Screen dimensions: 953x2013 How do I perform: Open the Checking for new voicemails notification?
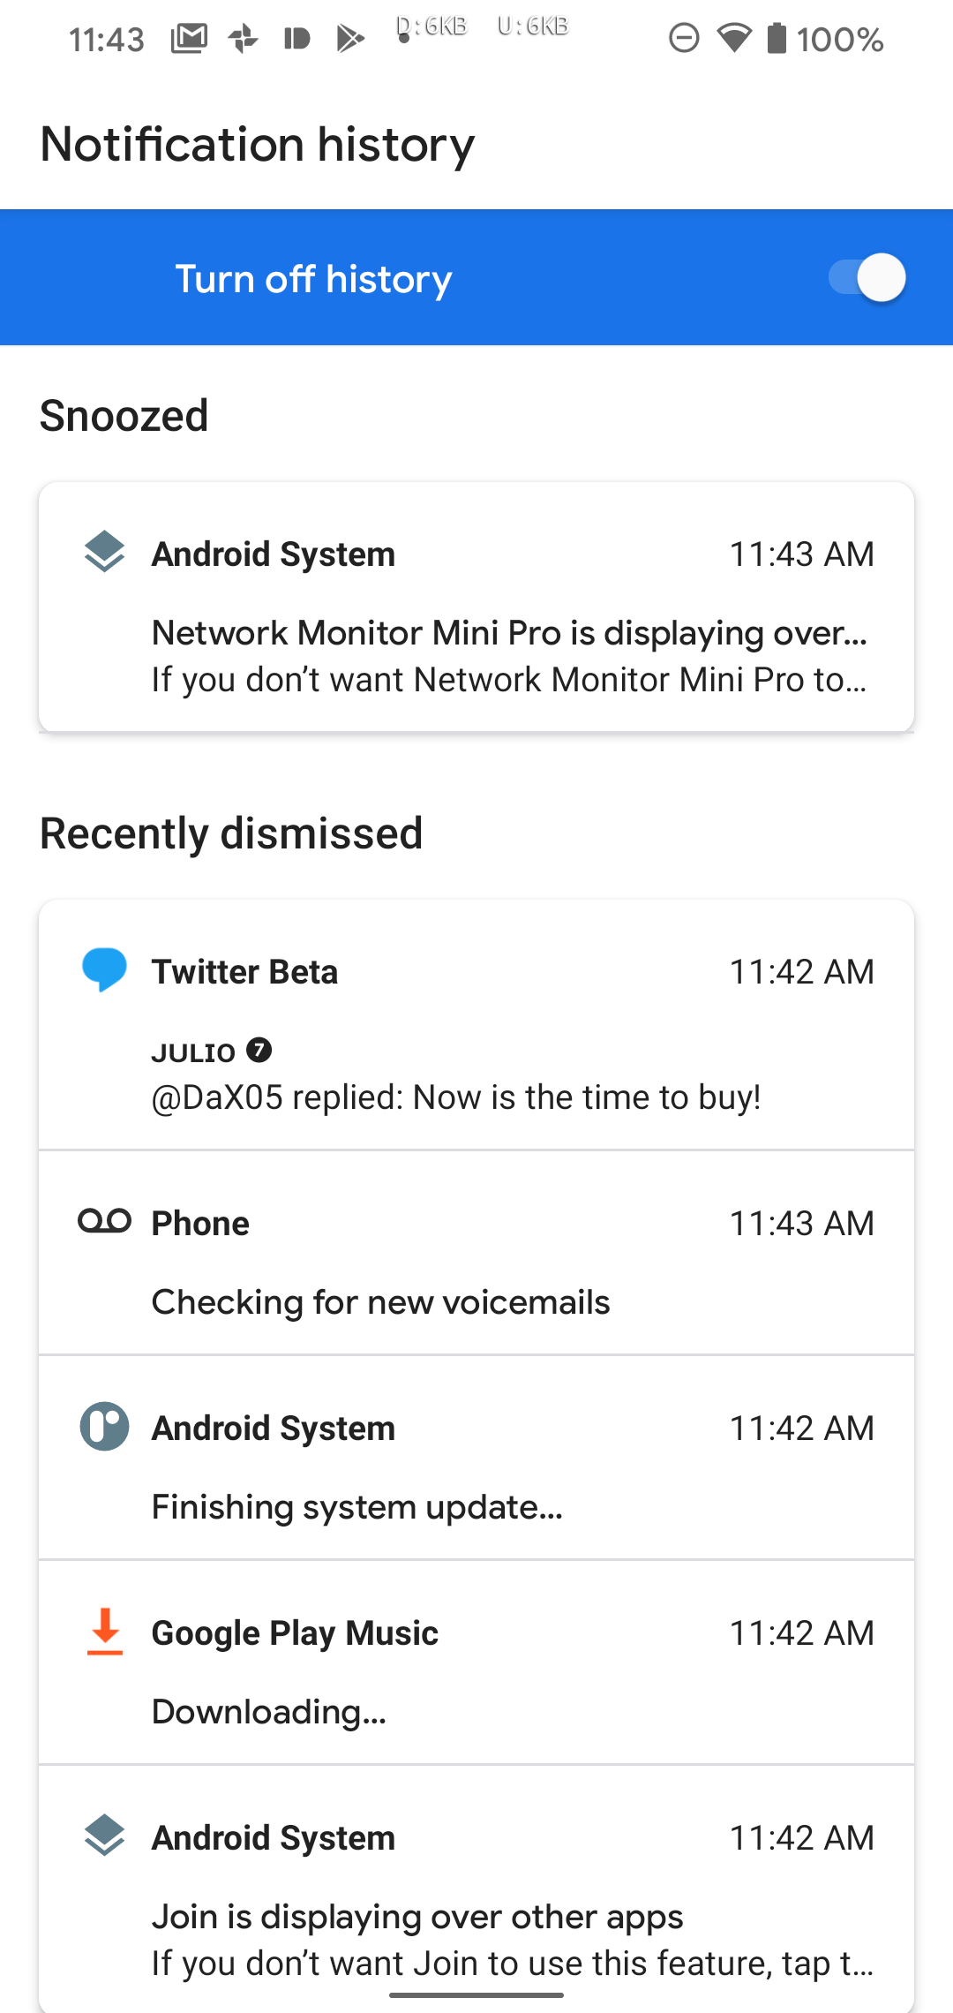476,1263
